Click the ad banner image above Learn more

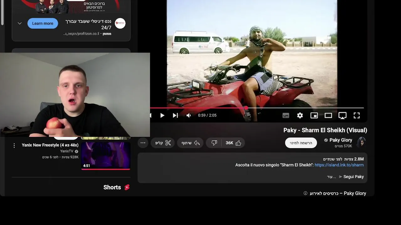pyautogui.click(x=71, y=7)
